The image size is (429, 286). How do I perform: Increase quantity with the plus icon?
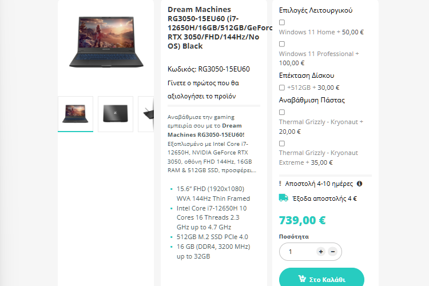pos(321,252)
